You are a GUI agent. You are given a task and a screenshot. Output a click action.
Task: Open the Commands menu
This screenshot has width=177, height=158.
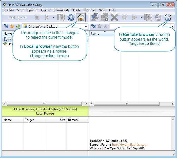click(x=61, y=10)
